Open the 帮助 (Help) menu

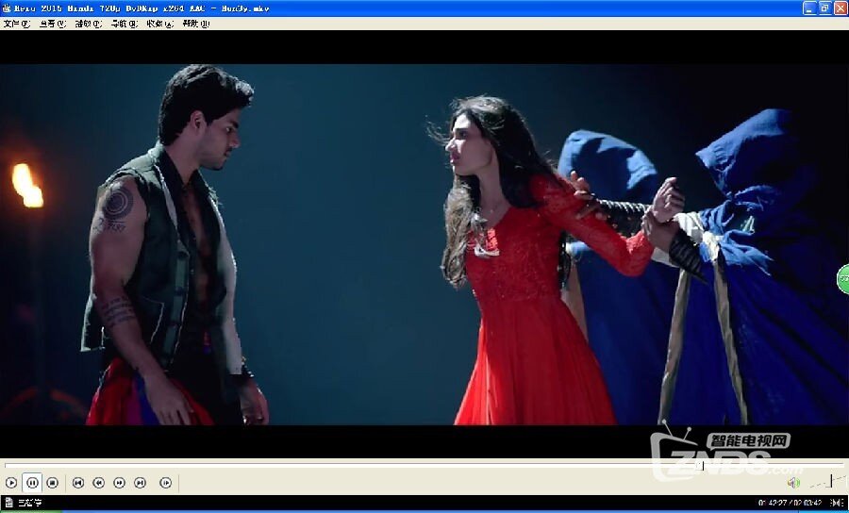tap(196, 24)
